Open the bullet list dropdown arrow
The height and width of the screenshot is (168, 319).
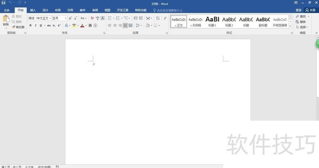pos(113,18)
